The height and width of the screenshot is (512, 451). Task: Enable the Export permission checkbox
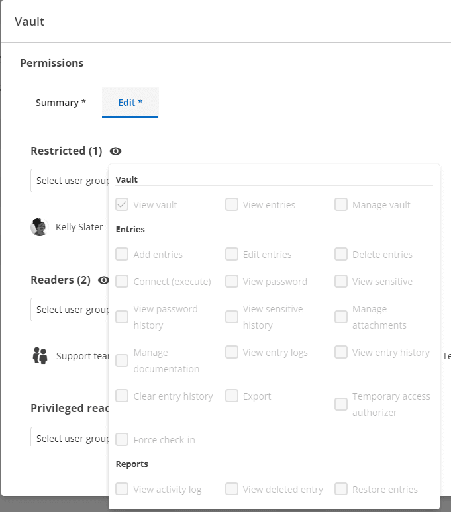coord(232,396)
